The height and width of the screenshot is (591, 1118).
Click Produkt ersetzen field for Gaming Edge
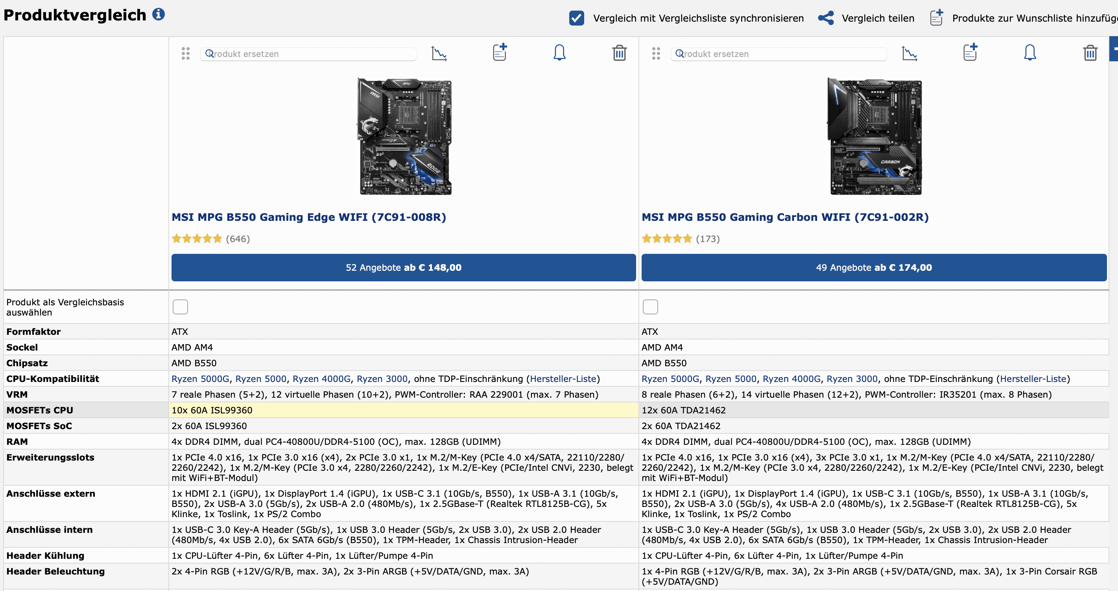(308, 54)
